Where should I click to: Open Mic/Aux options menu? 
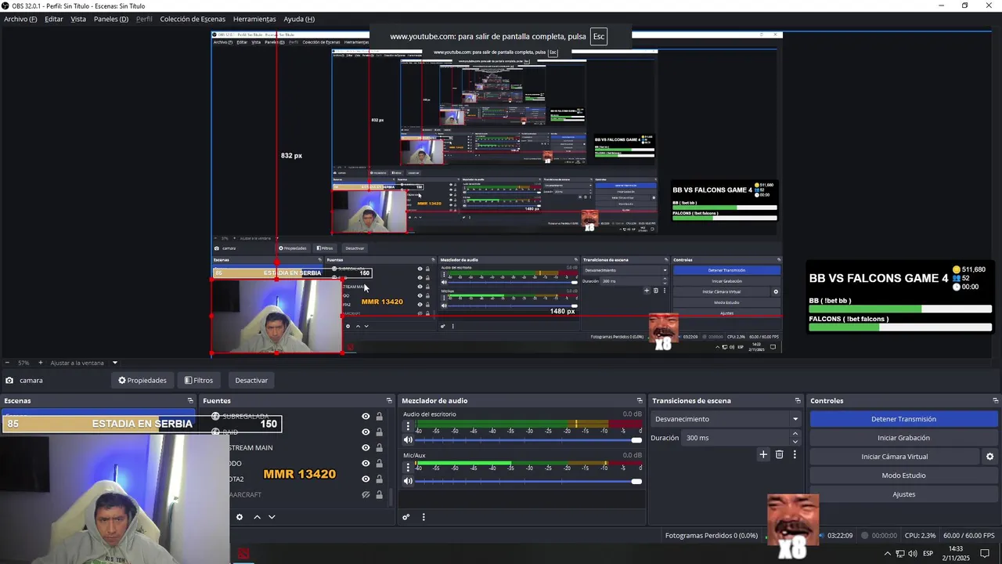tap(407, 468)
